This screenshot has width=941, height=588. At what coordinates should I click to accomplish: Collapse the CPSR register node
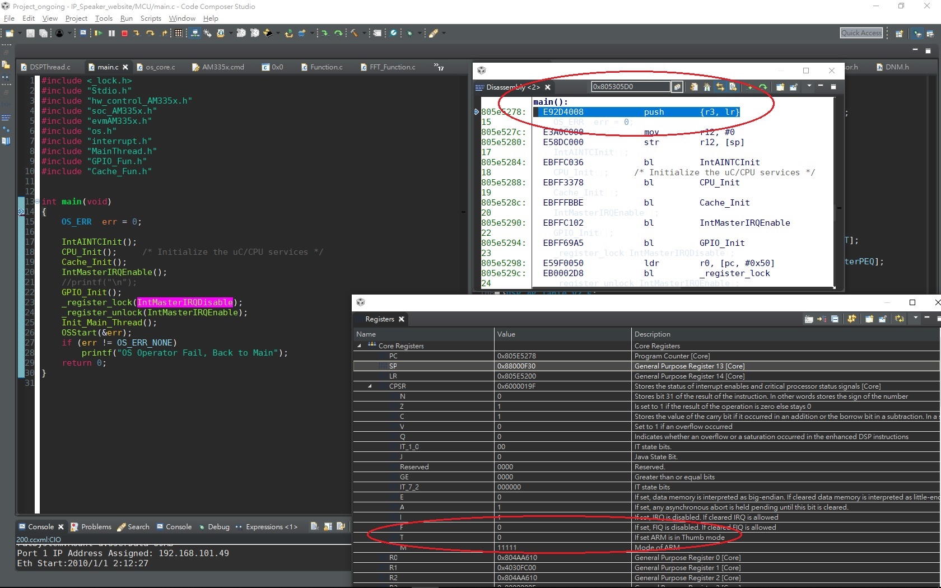click(370, 386)
